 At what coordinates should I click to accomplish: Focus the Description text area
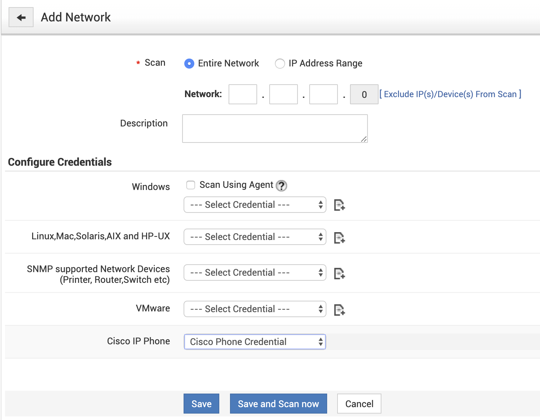(275, 129)
